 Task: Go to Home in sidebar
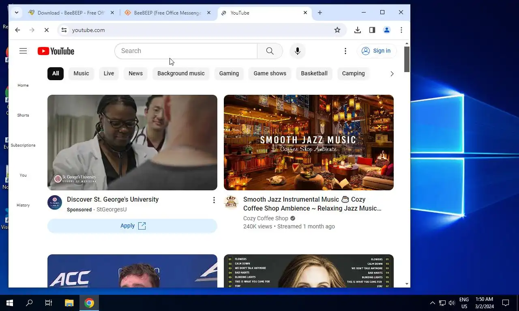[23, 85]
